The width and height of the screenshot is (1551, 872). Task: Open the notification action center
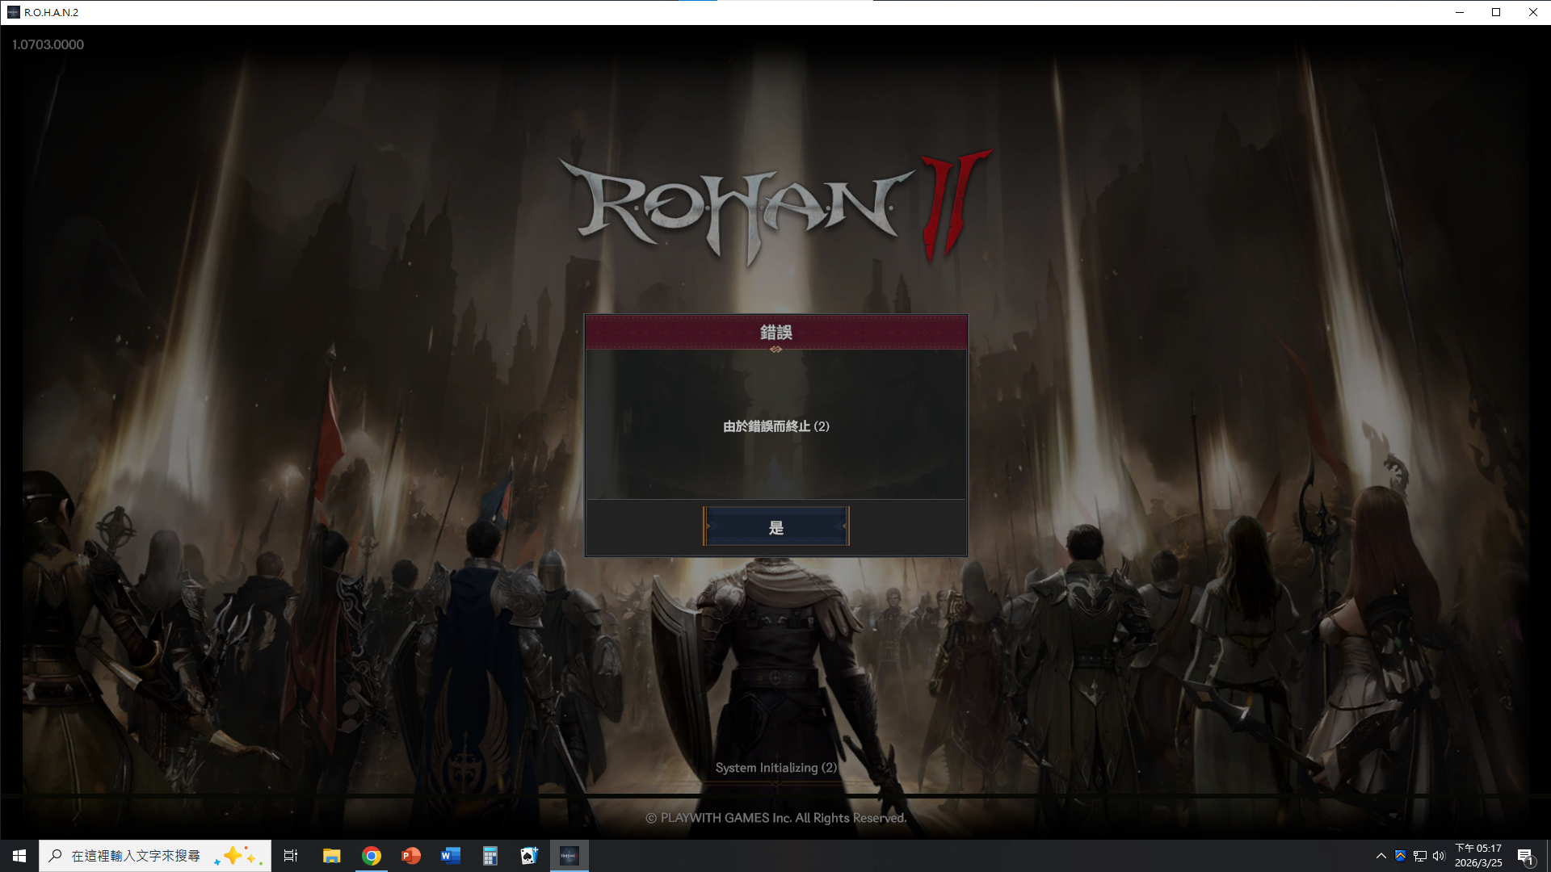[1525, 856]
